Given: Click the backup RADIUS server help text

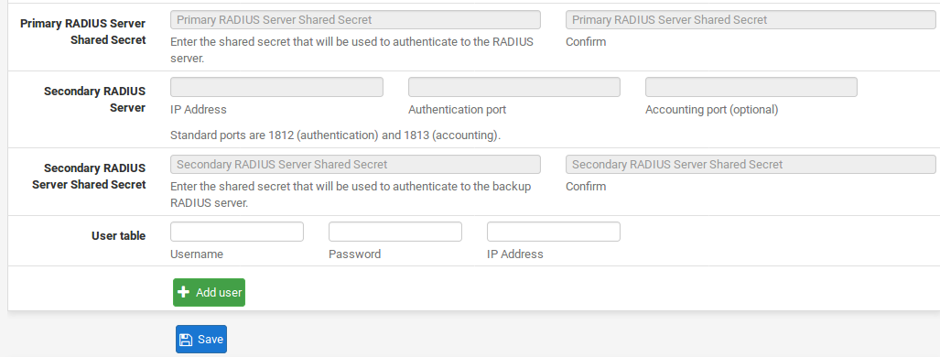Looking at the screenshot, I should tap(351, 194).
